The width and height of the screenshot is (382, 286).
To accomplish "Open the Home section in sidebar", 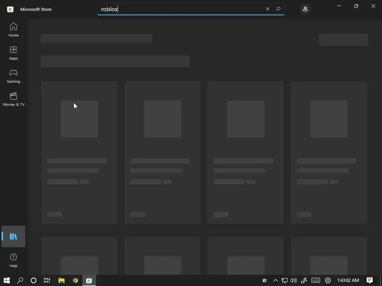I will click(13, 30).
